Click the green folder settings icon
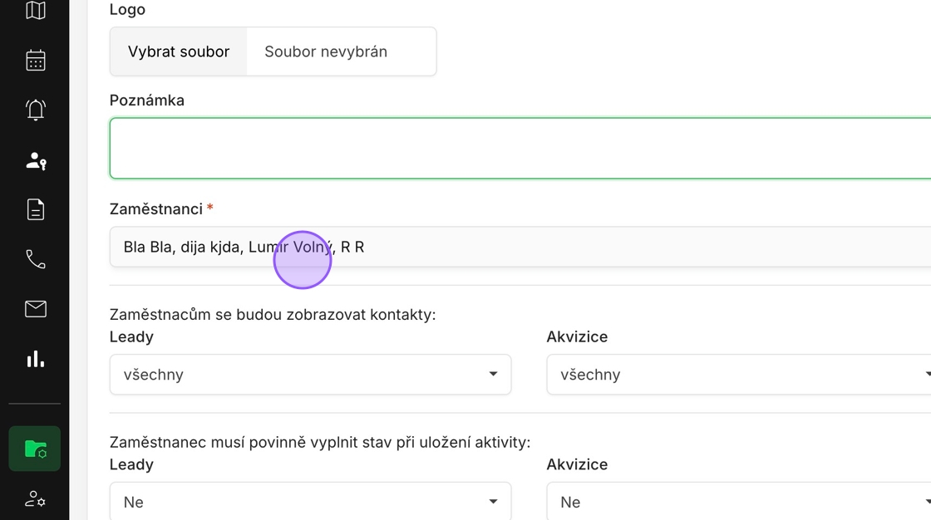Screen dimensions: 931x520 35,449
